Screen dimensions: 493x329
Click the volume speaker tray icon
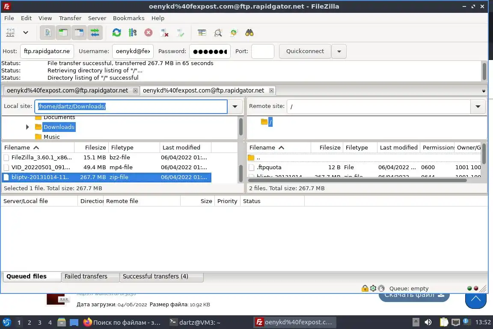pos(428,322)
